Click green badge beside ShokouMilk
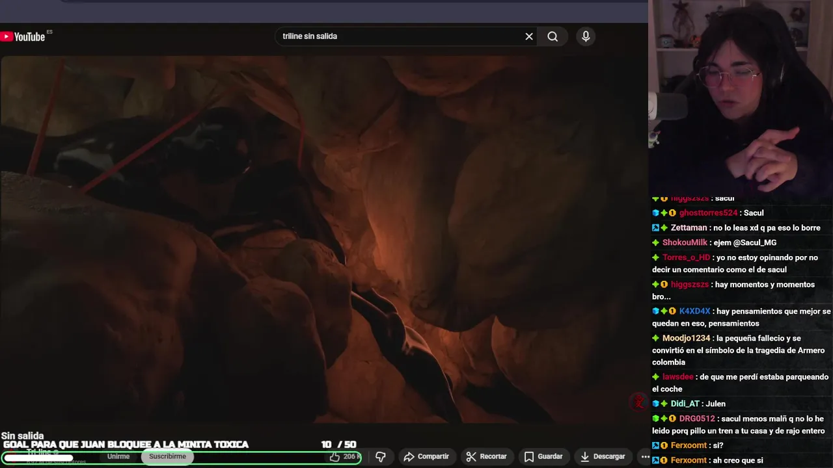 656,242
